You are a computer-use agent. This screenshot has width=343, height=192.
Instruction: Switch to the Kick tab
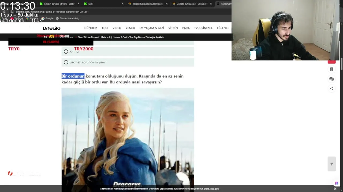[104, 4]
